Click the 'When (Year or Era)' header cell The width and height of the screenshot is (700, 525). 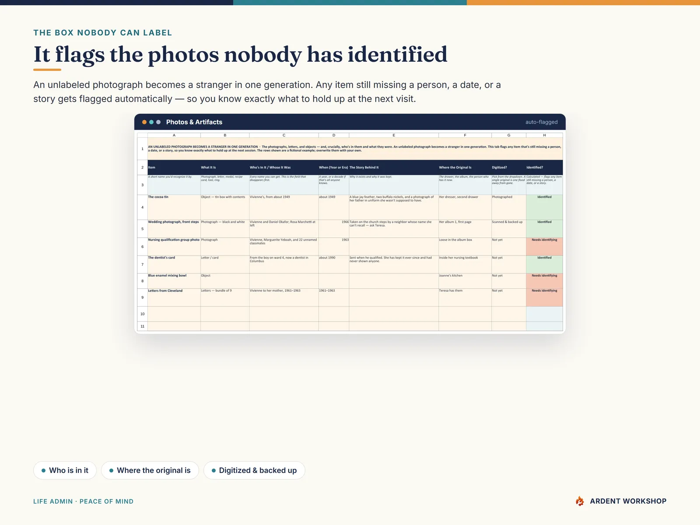point(334,168)
